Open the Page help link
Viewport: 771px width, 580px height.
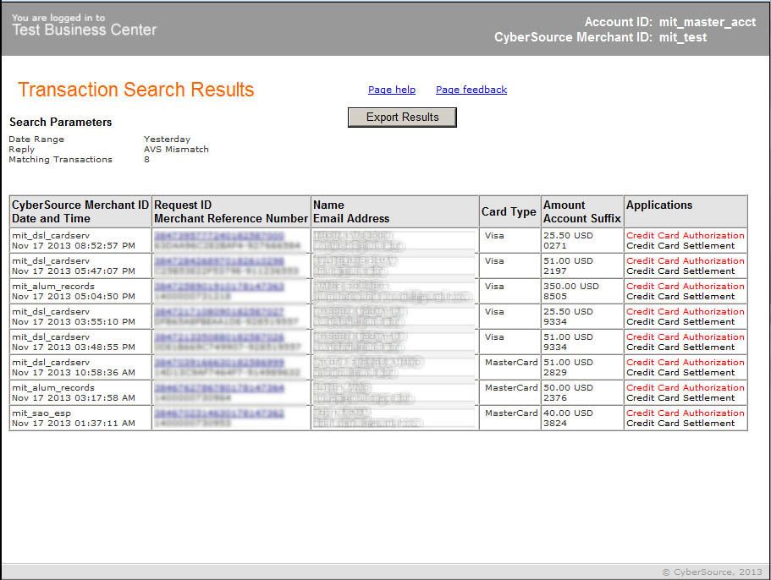coord(392,90)
